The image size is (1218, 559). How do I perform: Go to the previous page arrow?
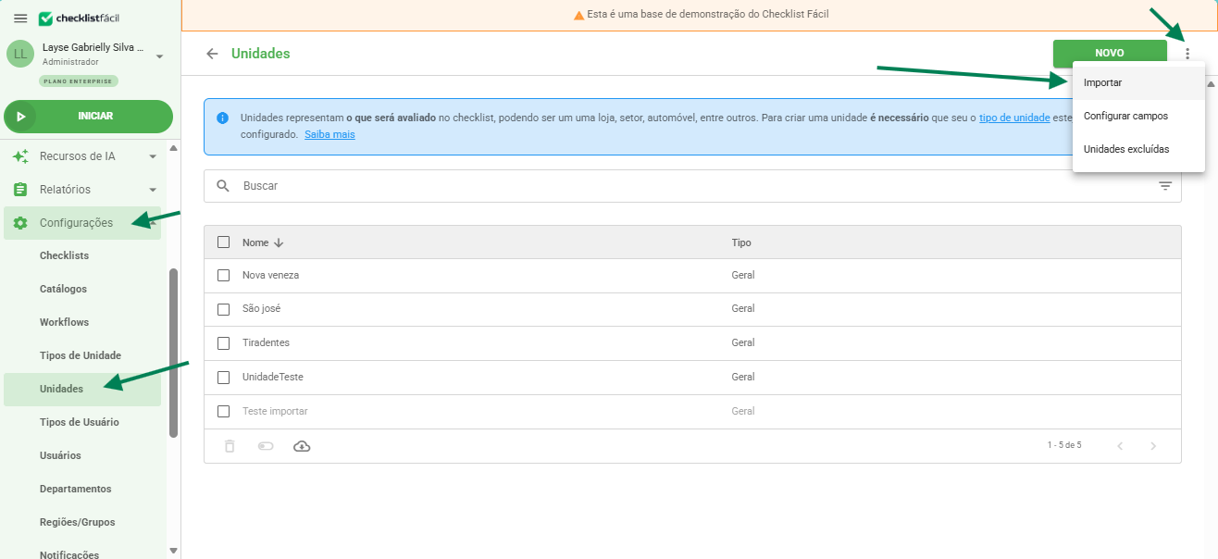(x=1120, y=446)
